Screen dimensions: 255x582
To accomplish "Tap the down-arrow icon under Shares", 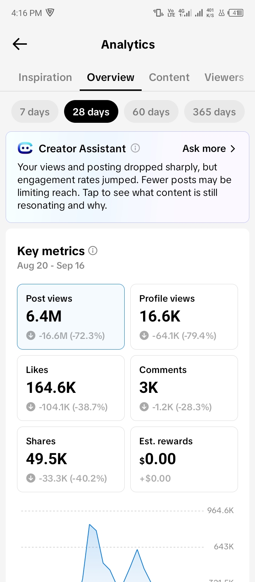I will point(31,478).
